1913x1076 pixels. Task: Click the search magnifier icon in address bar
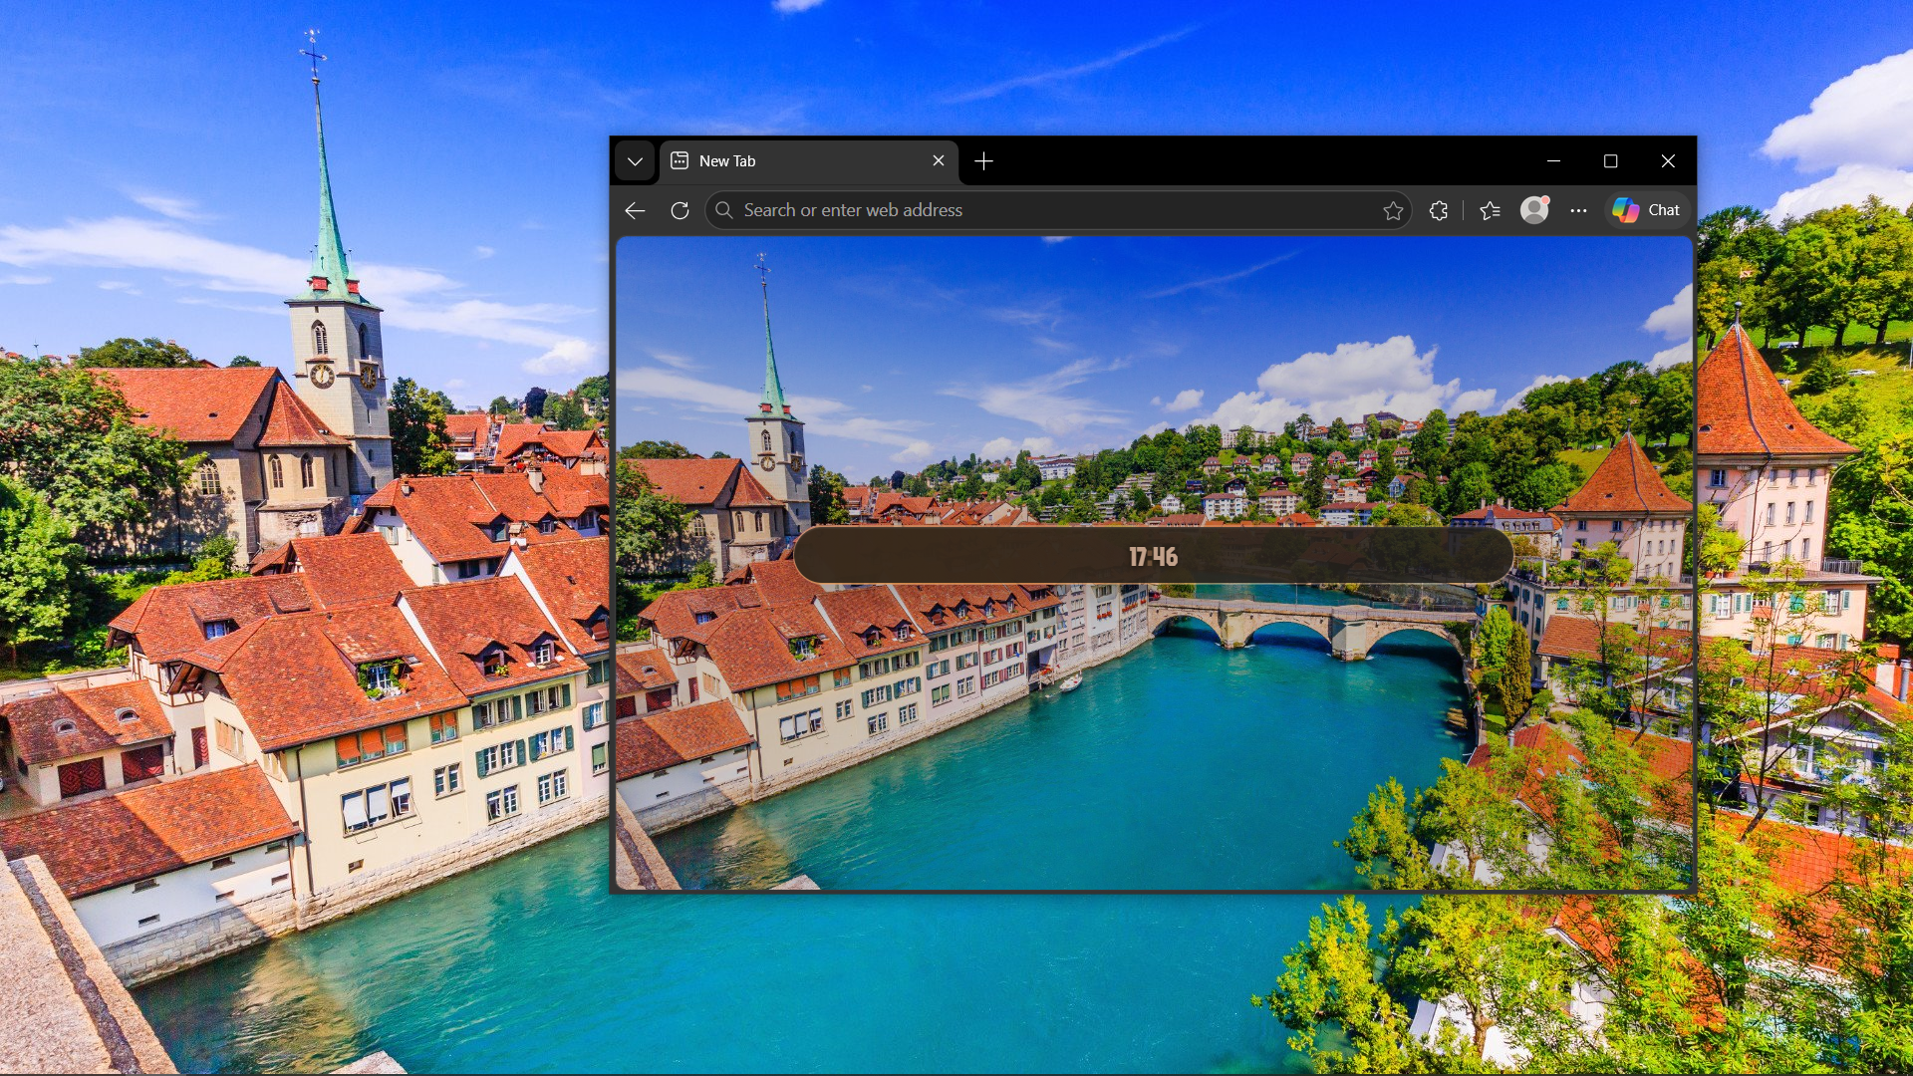click(724, 210)
